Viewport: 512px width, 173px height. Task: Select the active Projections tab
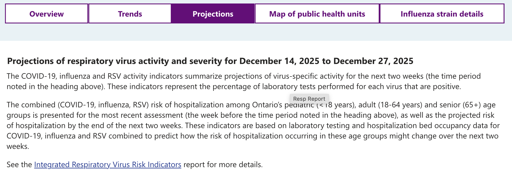213,14
